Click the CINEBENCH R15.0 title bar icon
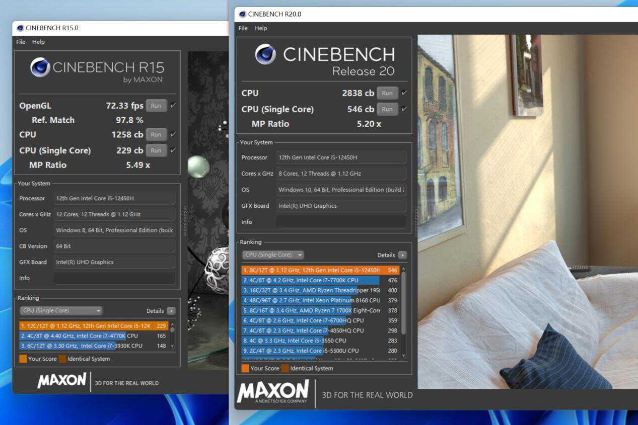 [20, 28]
